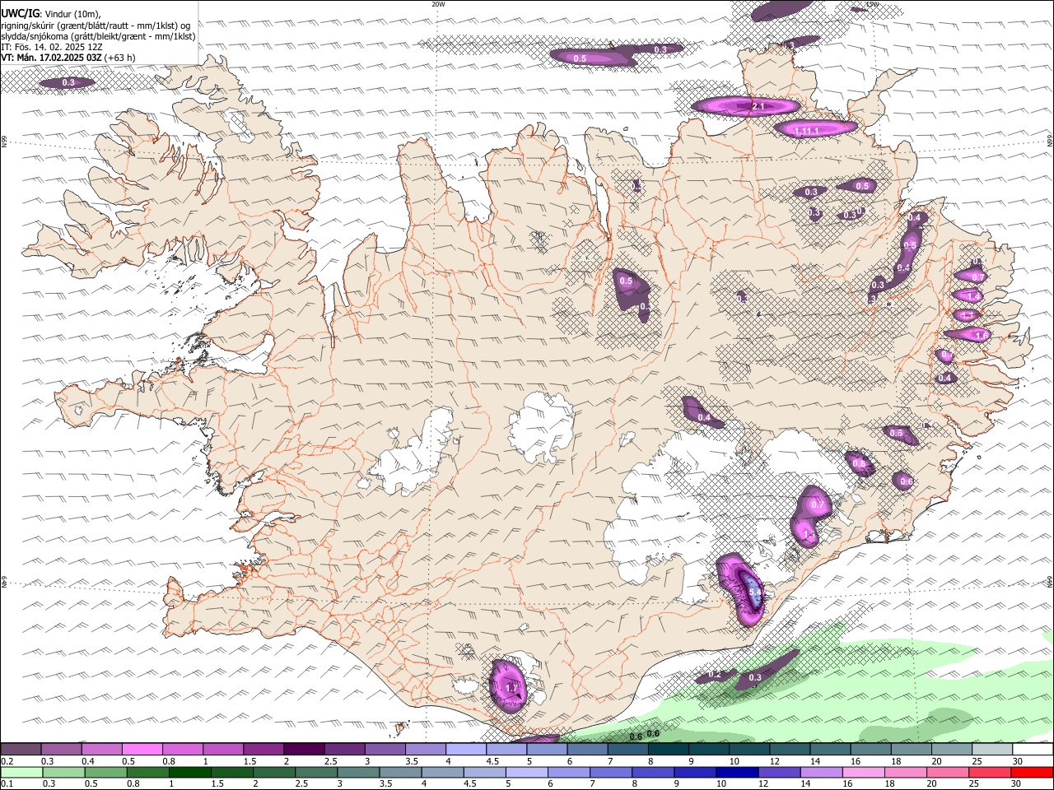This screenshot has width=1054, height=790.
Task: Select the red swatch at lower-row 25
Action: click(x=989, y=772)
